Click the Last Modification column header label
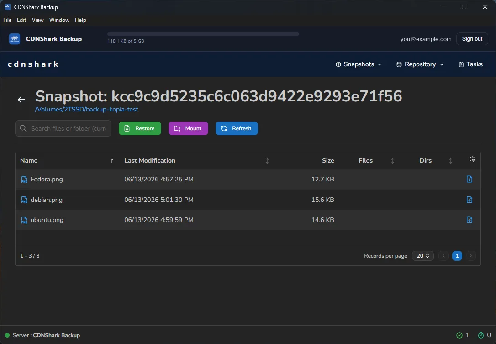The image size is (496, 344). click(x=150, y=161)
